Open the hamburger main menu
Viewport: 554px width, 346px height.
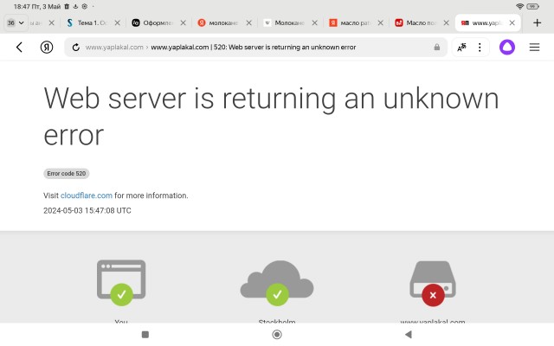(x=534, y=47)
